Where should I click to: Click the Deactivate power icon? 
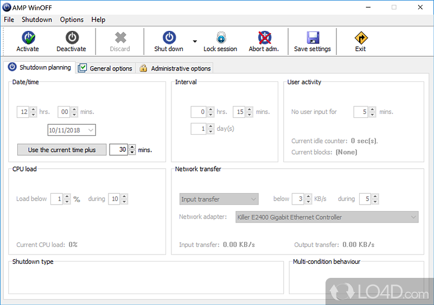(72, 38)
